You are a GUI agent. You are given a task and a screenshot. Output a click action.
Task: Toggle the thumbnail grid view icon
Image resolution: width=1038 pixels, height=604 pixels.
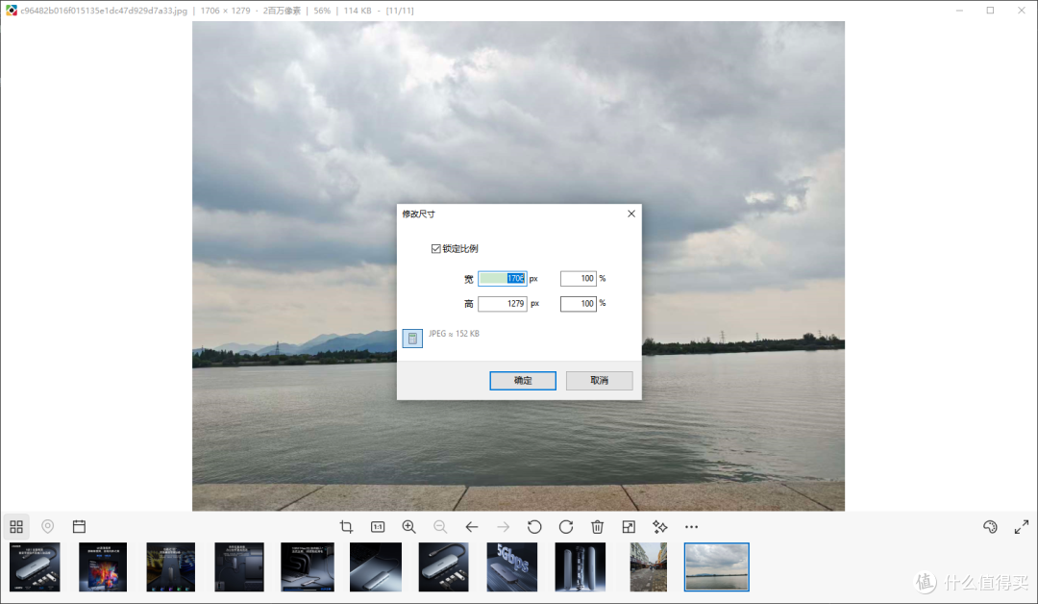[16, 526]
